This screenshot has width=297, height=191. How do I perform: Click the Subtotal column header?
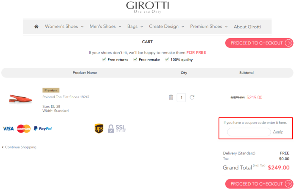[x=247, y=72]
